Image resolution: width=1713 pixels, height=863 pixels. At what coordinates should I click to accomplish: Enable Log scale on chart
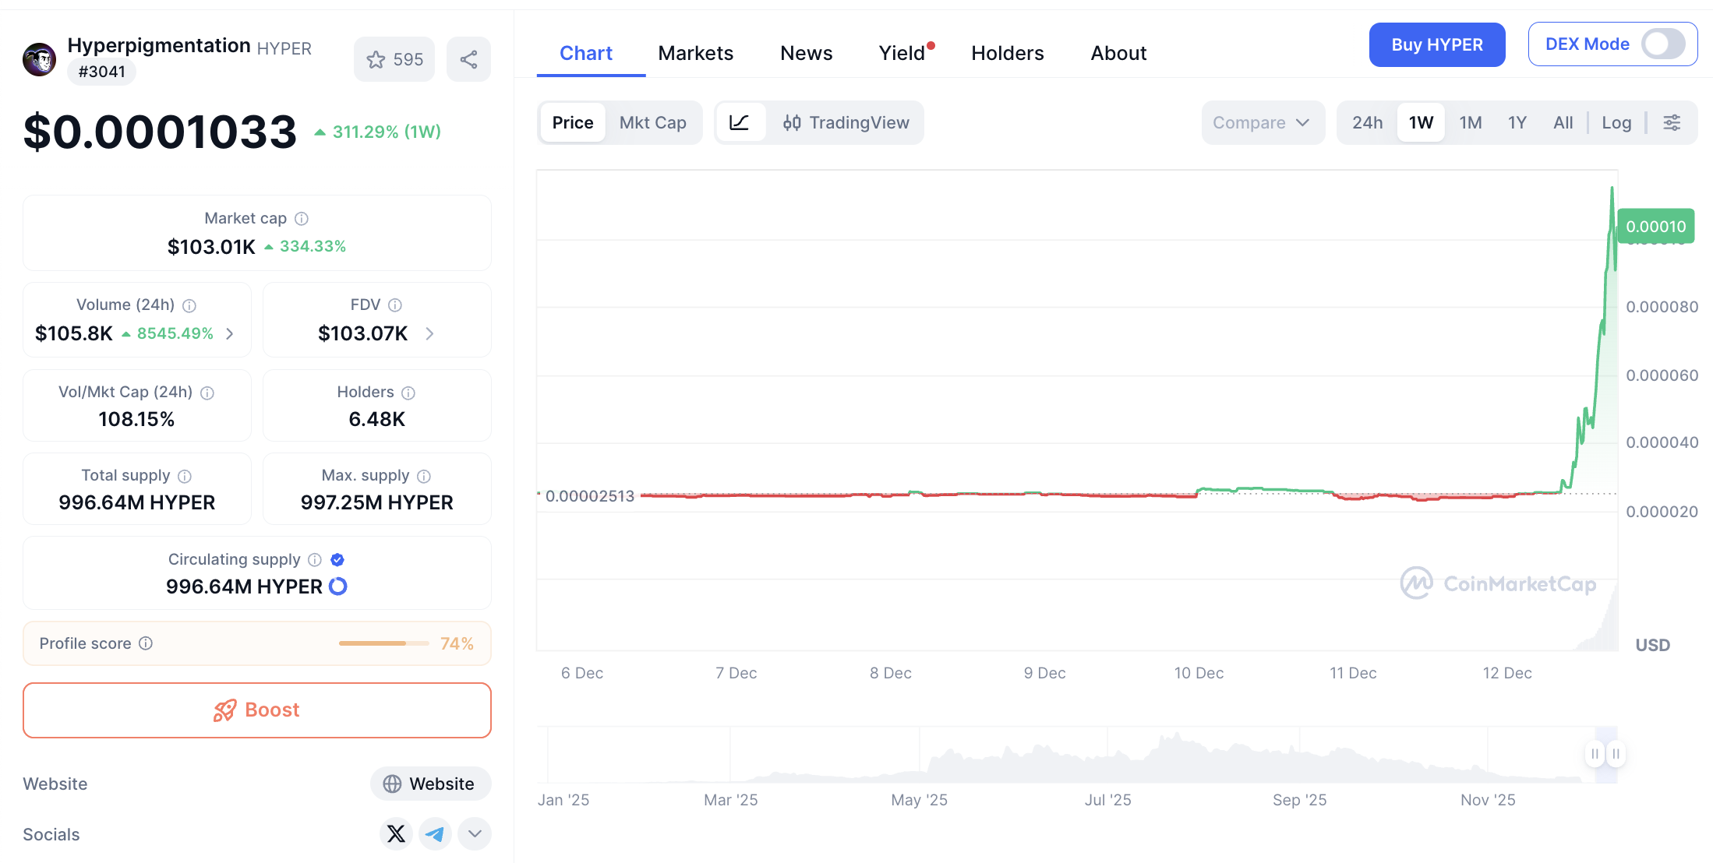pos(1616,122)
